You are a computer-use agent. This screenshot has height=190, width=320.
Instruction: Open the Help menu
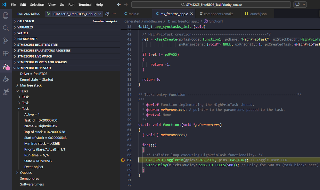click(x=99, y=4)
